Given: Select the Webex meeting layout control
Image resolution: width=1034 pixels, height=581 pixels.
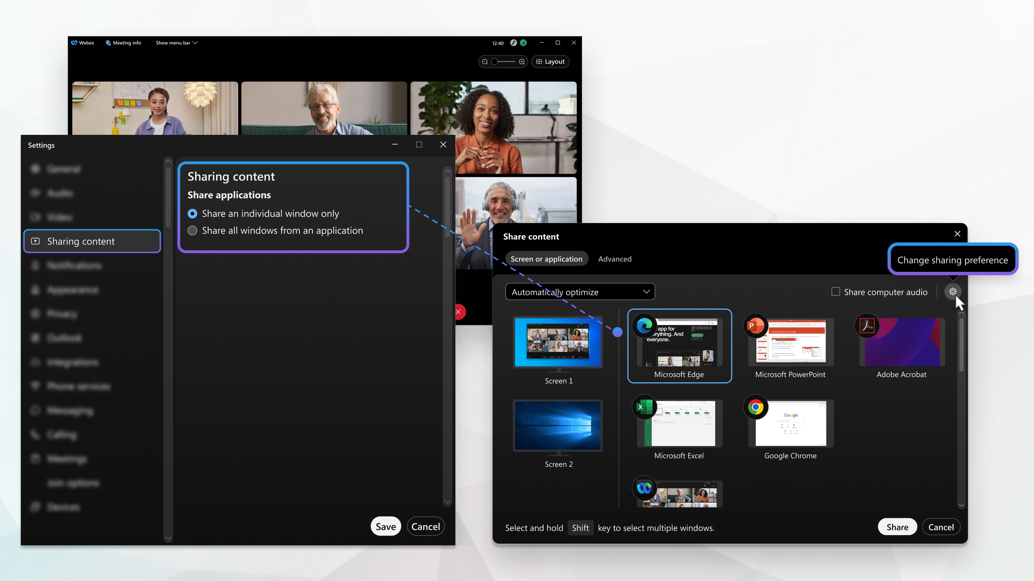Looking at the screenshot, I should tap(550, 62).
